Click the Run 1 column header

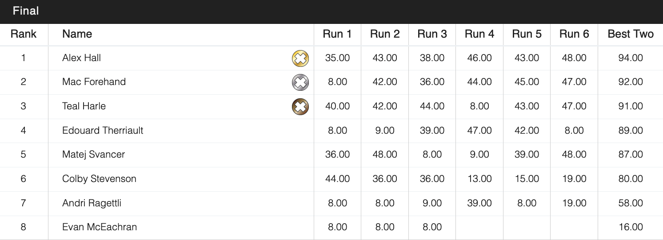[x=337, y=34]
